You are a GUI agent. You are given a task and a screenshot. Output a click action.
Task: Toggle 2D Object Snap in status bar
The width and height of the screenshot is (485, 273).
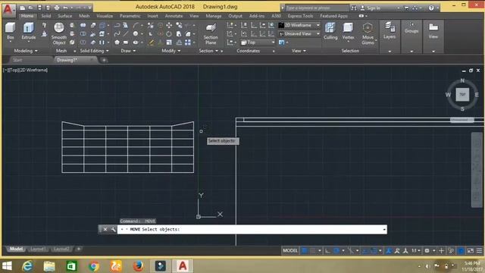coord(374,251)
